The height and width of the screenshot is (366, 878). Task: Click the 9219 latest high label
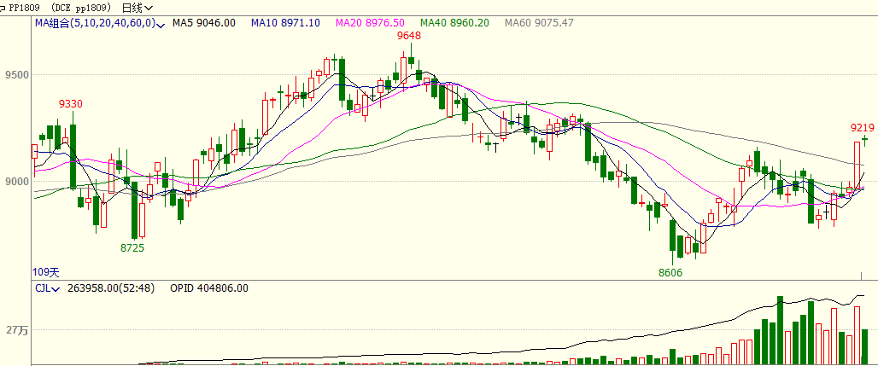coord(863,128)
